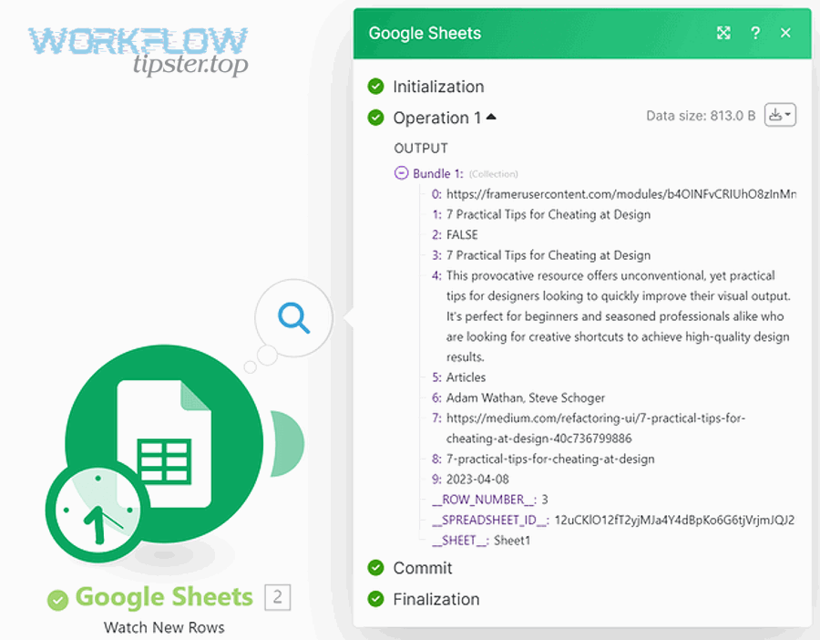This screenshot has height=640, width=820.
Task: Select the Commit phase entry
Action: tap(424, 567)
